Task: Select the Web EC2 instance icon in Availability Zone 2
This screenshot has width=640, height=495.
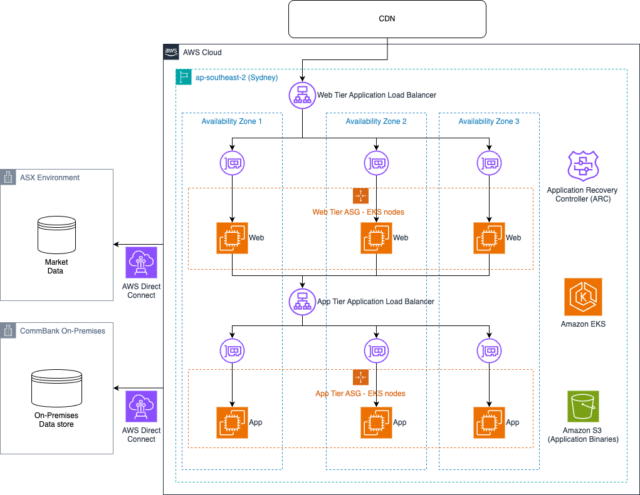Action: [376, 238]
